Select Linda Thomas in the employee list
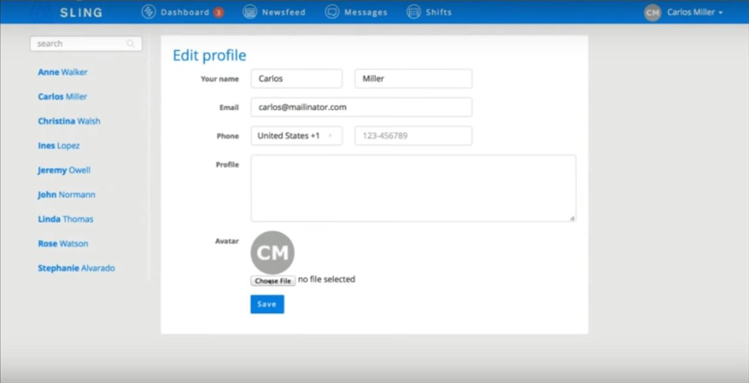This screenshot has height=383, width=749. [x=65, y=219]
